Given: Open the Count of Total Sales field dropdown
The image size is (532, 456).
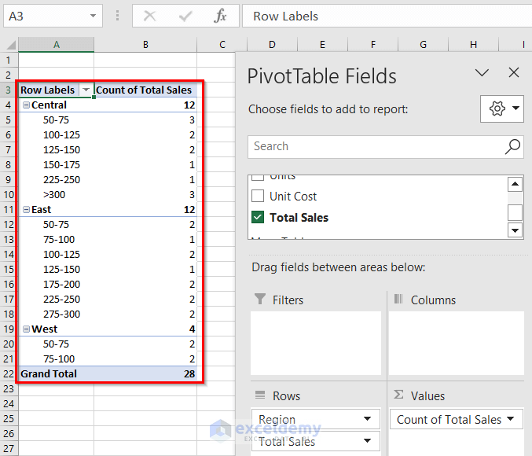Looking at the screenshot, I should [512, 420].
